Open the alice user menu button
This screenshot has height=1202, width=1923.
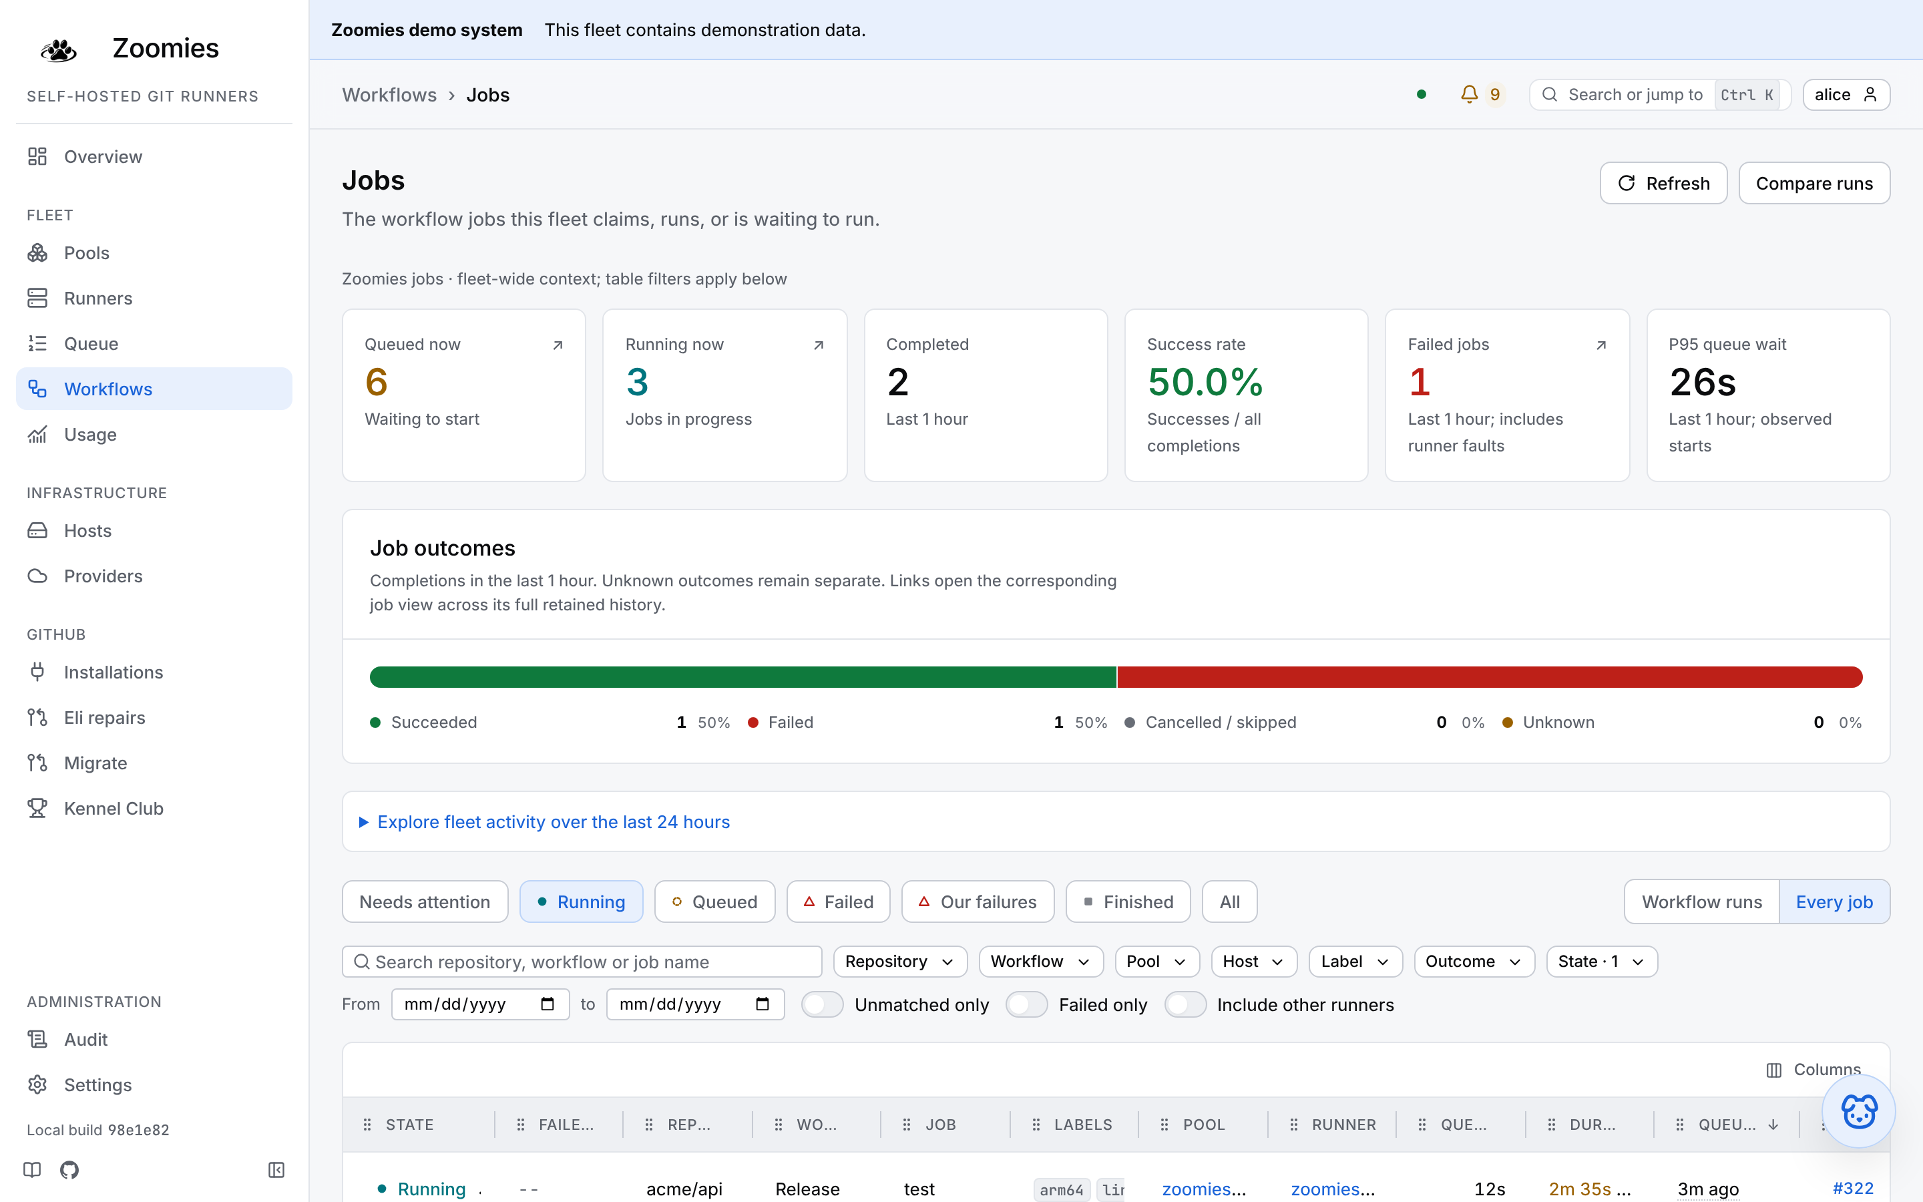pos(1846,95)
